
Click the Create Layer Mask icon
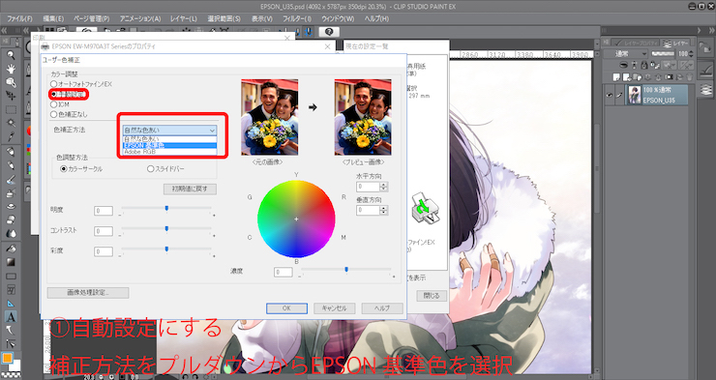(x=670, y=77)
